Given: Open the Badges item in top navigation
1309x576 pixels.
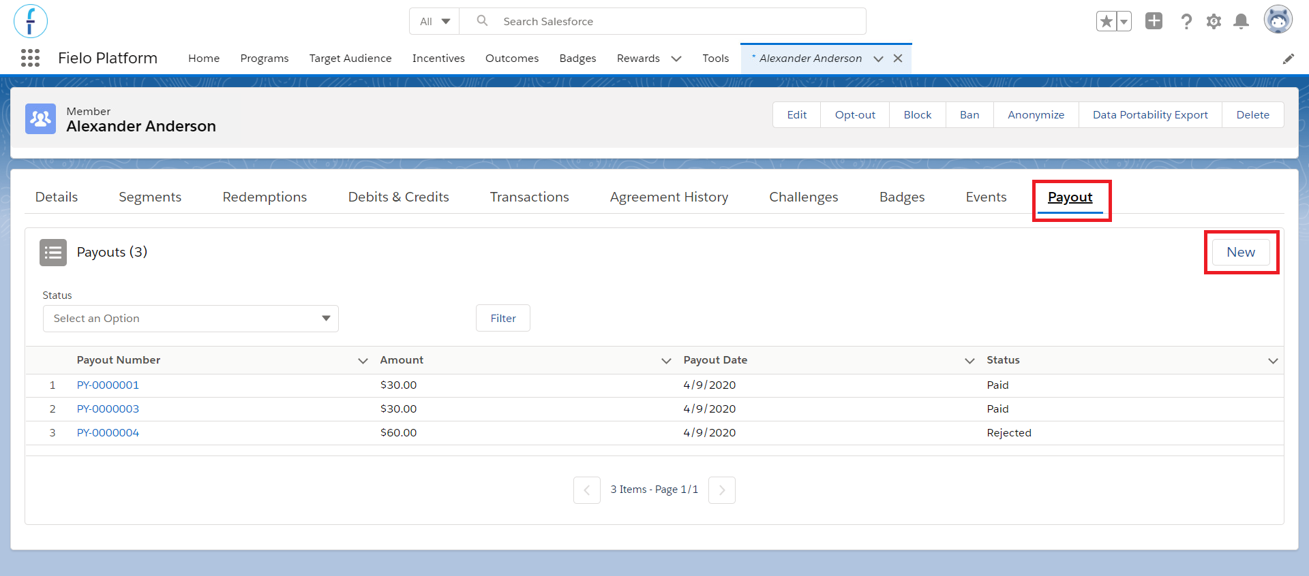Looking at the screenshot, I should tap(578, 59).
